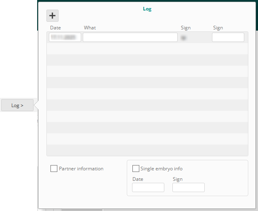The width and height of the screenshot is (258, 211).
Task: Select the empty second row in log table
Action: (x=147, y=49)
